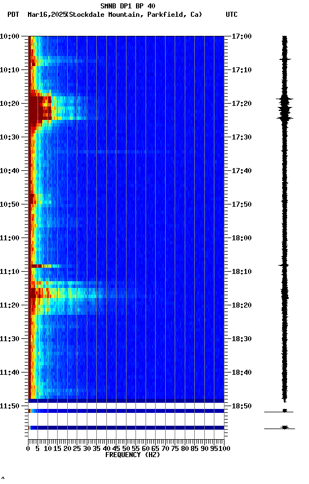The height and width of the screenshot is (484, 309).
Task: Click the strong dark-red burst at 10:20 PDT
Action: tap(40, 108)
